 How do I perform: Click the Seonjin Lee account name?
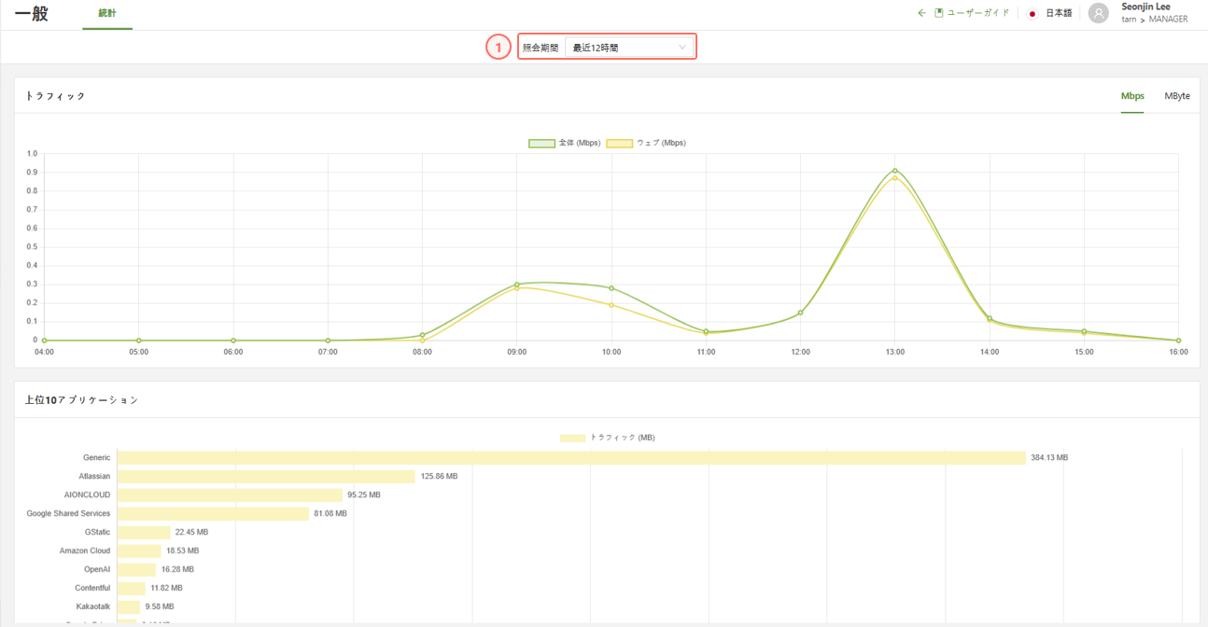point(1145,7)
